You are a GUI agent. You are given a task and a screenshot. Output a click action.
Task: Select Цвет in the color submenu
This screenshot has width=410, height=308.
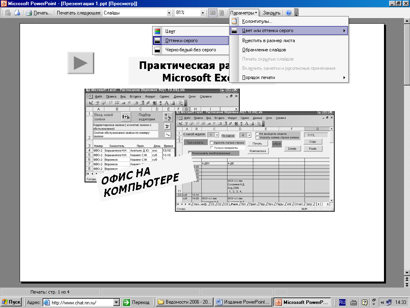pos(191,31)
